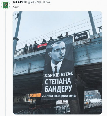Open the gray @ХАРКІВ handle link
107x116 pixels.
point(34,2)
